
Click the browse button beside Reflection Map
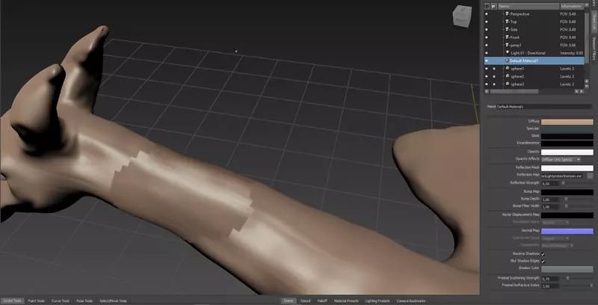pyautogui.click(x=590, y=176)
